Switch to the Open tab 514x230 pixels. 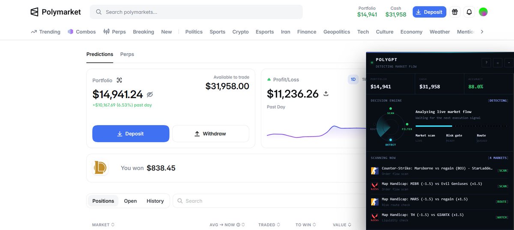pyautogui.click(x=130, y=201)
